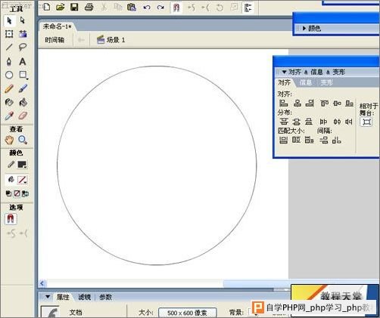Select the Eraser tool
380x318 pixels.
[x=23, y=116]
